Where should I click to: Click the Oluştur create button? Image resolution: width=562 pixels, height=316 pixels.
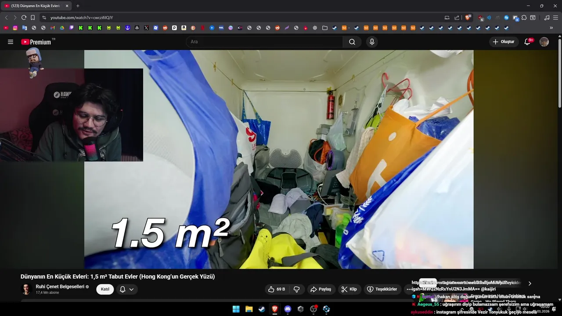(504, 42)
